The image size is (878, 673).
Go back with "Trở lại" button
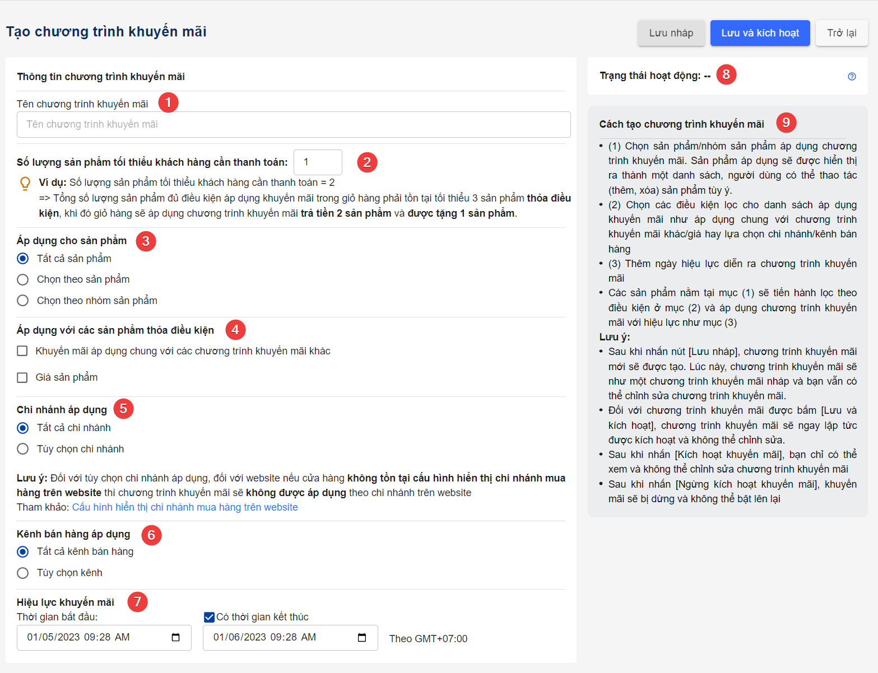(x=842, y=33)
